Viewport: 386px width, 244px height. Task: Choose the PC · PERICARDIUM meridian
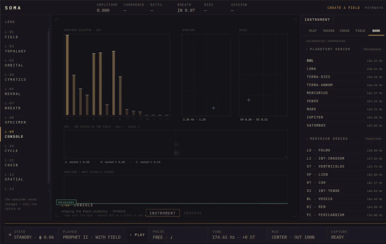pos(344,215)
